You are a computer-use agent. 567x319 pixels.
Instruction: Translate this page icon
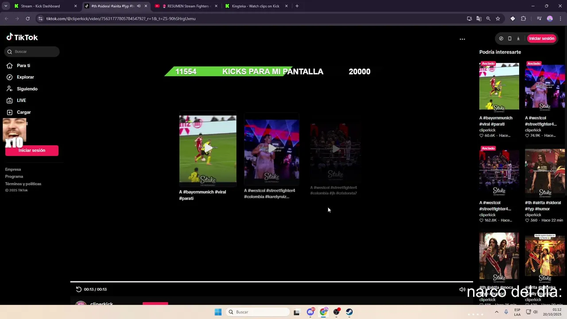(x=479, y=19)
